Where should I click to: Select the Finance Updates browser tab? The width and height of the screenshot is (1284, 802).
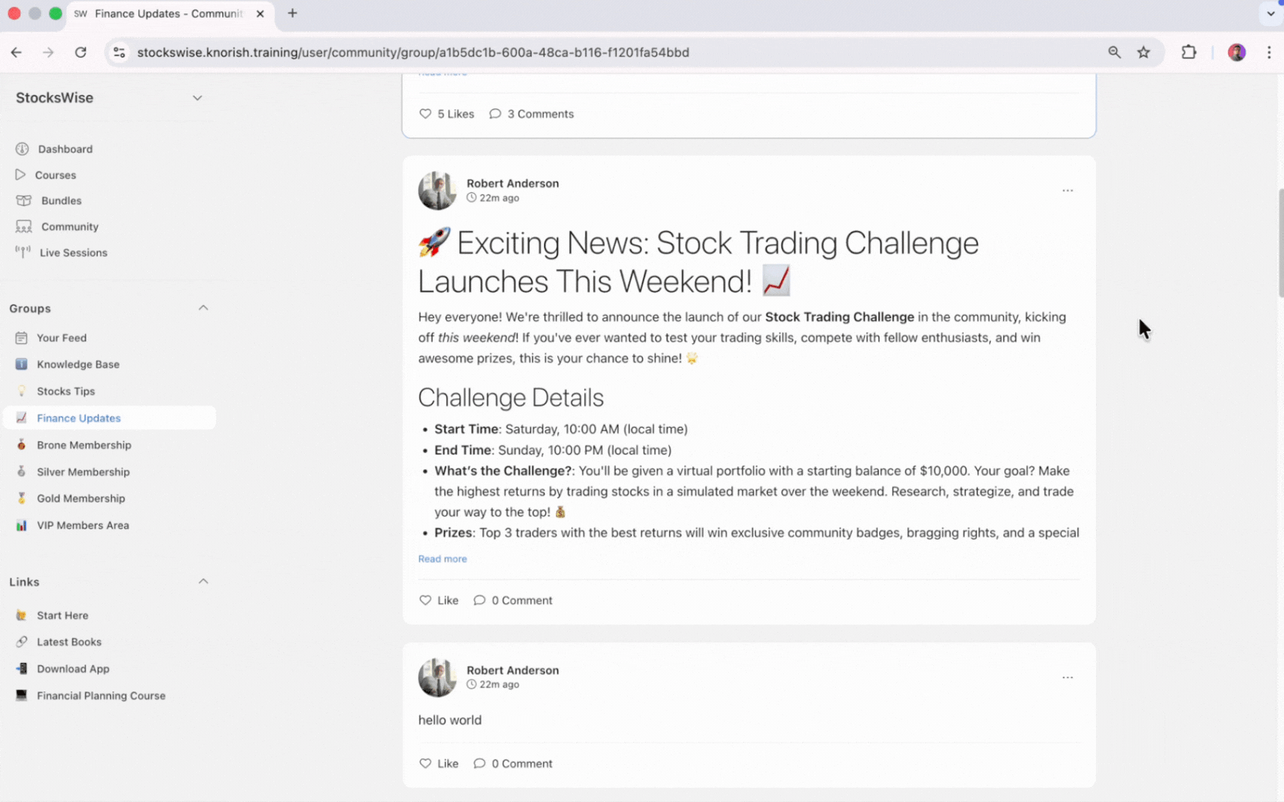170,13
